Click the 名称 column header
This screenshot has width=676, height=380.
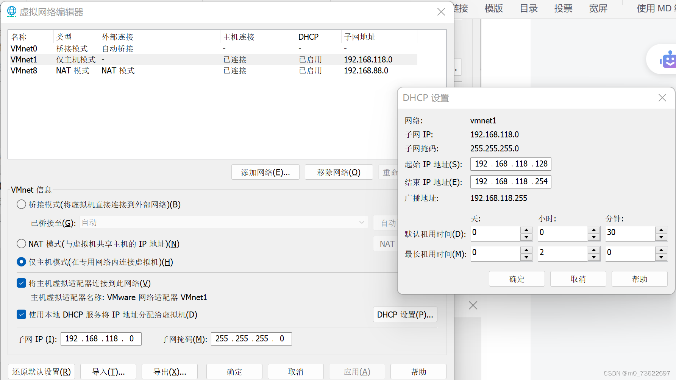pos(31,37)
